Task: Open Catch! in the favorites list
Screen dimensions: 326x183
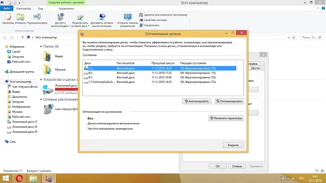Action: coord(16,52)
